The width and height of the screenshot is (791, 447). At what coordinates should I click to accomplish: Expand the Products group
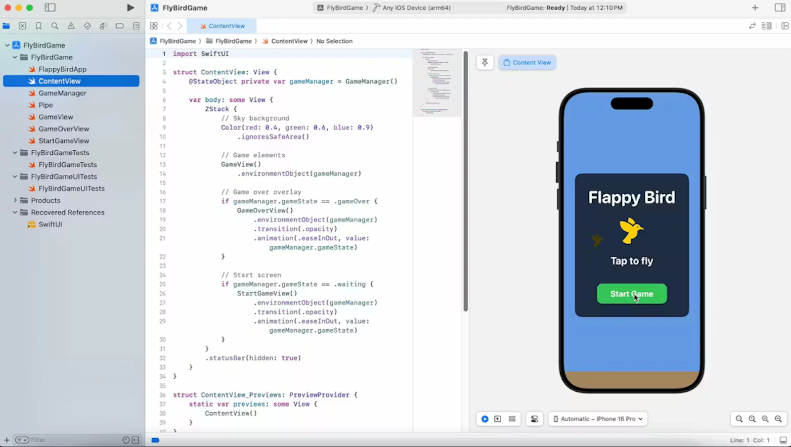(x=15, y=200)
